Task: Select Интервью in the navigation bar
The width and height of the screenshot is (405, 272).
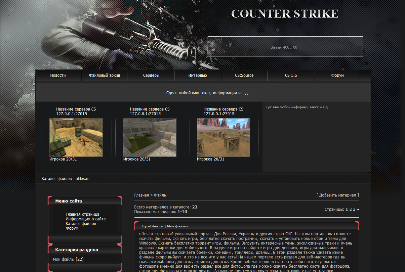Action: 198,75
